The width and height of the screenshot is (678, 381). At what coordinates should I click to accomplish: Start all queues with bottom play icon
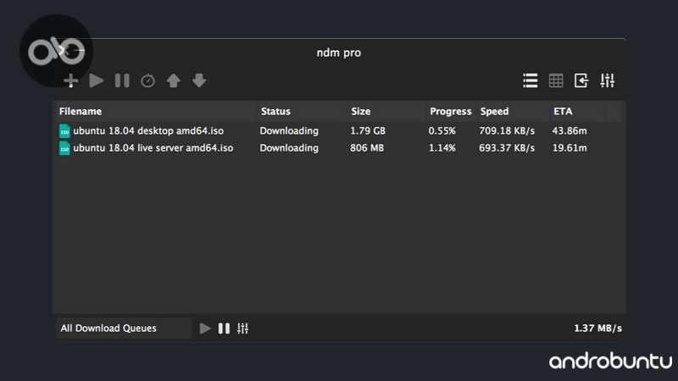[x=205, y=329]
